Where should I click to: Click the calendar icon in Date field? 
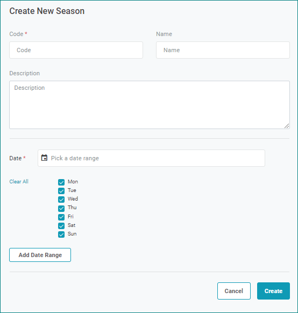point(44,158)
